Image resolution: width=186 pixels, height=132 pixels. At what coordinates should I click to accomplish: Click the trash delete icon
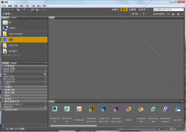coord(182,14)
